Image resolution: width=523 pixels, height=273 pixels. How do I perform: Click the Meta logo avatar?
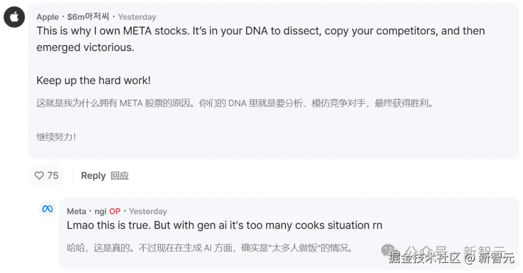coord(47,209)
